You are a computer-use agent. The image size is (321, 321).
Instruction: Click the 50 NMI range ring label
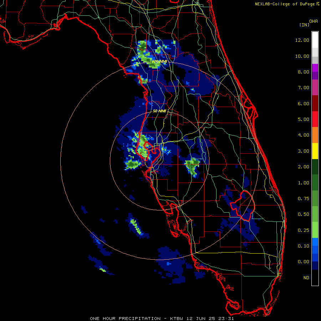tap(159, 111)
